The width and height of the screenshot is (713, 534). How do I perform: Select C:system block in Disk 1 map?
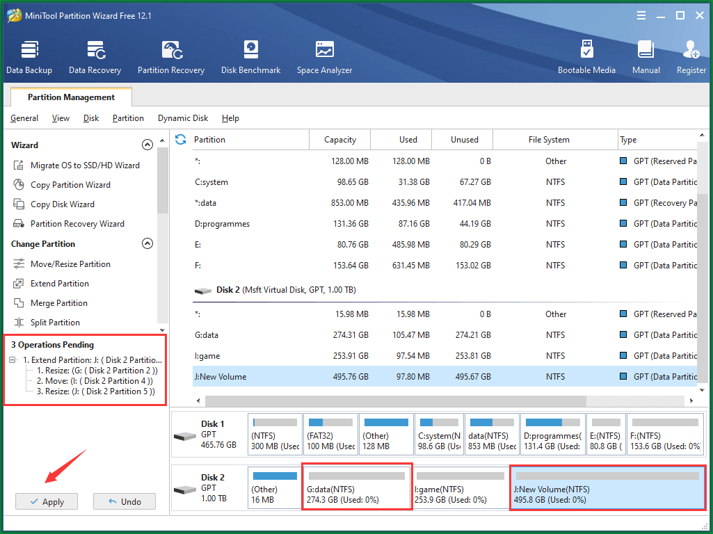coord(439,434)
